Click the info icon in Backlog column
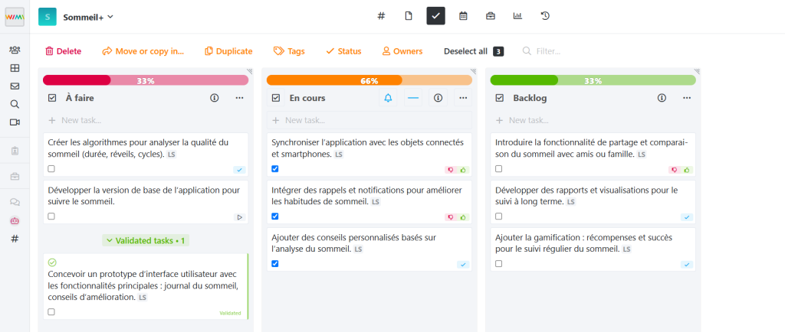This screenshot has width=785, height=332. coord(662,98)
